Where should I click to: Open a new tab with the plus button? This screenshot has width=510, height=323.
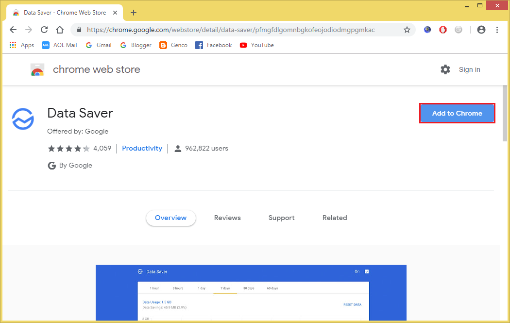pos(134,13)
